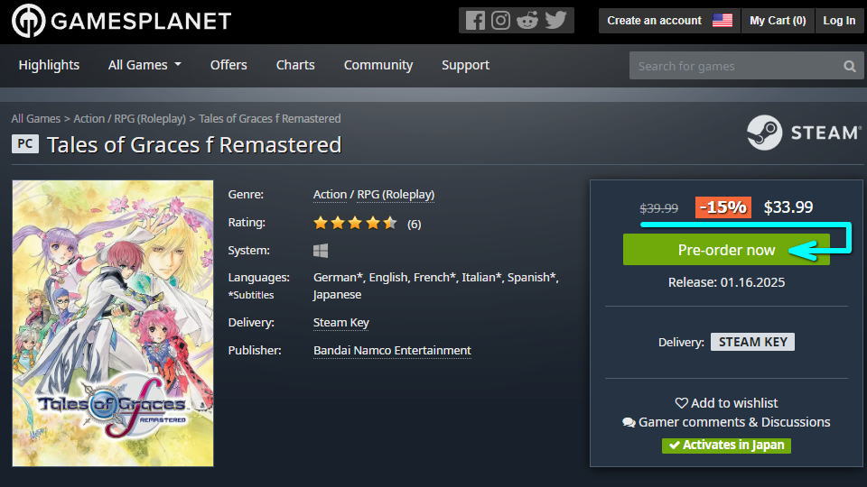The image size is (867, 487).
Task: Open the Twitter social icon
Action: click(555, 20)
